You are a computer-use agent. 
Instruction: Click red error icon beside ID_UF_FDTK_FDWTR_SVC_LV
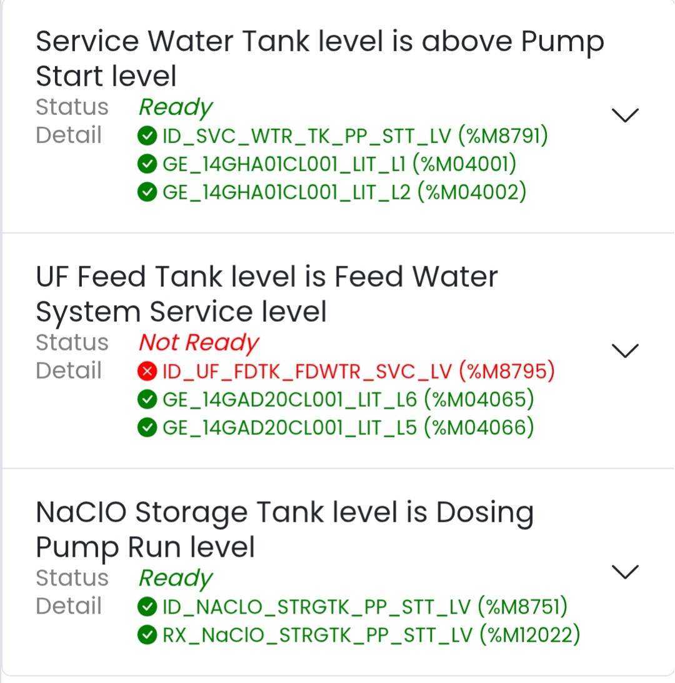(147, 371)
